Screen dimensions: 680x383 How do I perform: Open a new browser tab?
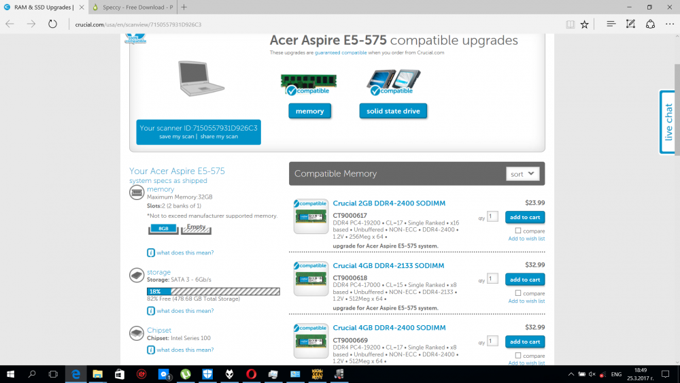(184, 7)
